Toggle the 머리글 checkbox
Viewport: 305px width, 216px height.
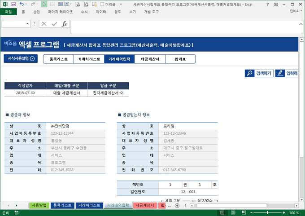102,4
